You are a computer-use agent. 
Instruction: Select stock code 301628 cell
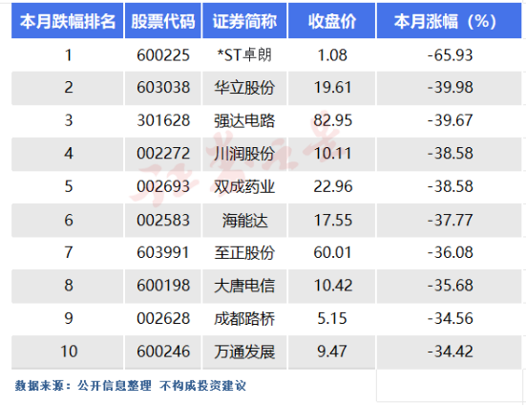(163, 120)
